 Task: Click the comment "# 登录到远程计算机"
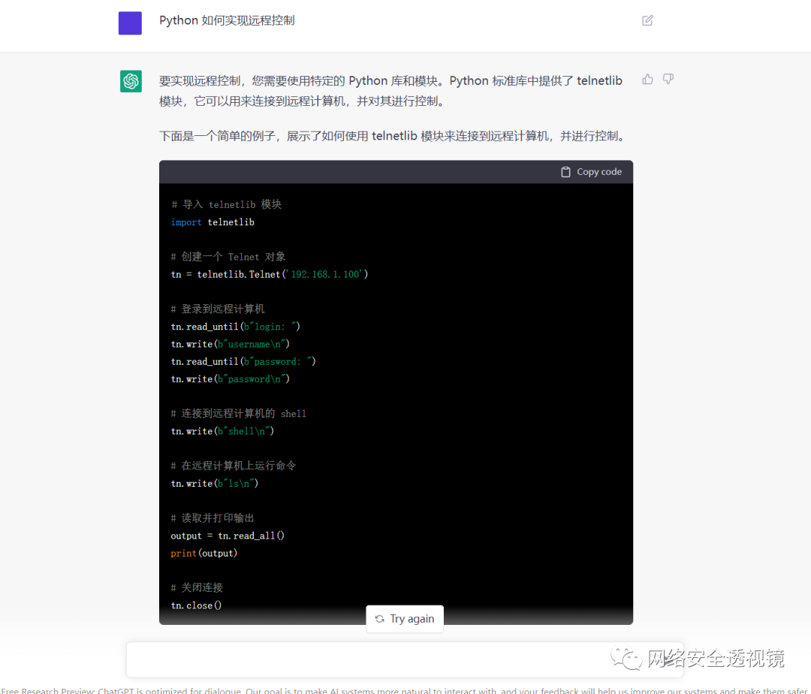218,309
